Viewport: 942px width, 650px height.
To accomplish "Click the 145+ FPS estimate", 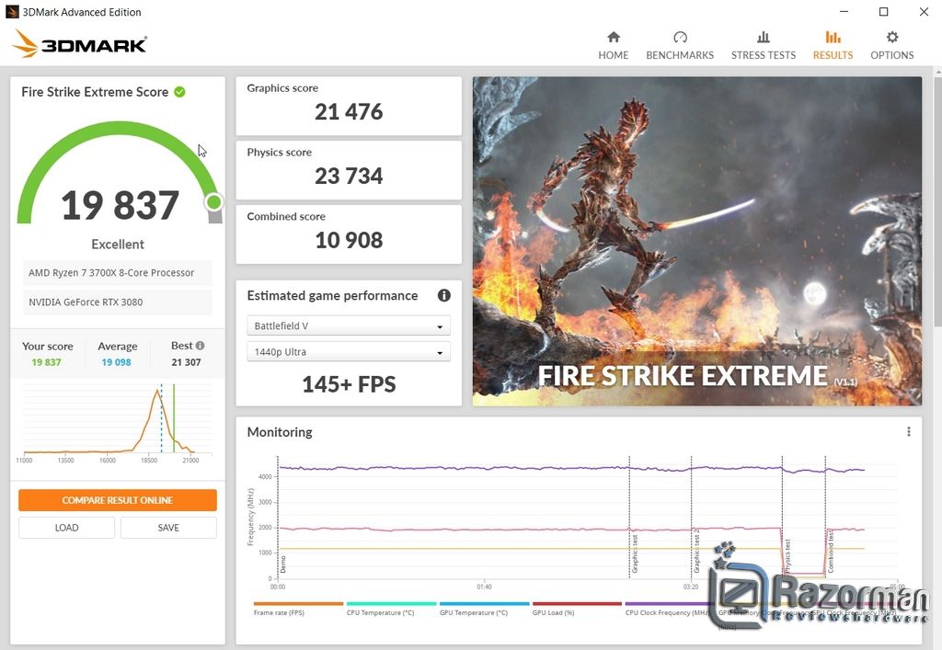I will [349, 384].
